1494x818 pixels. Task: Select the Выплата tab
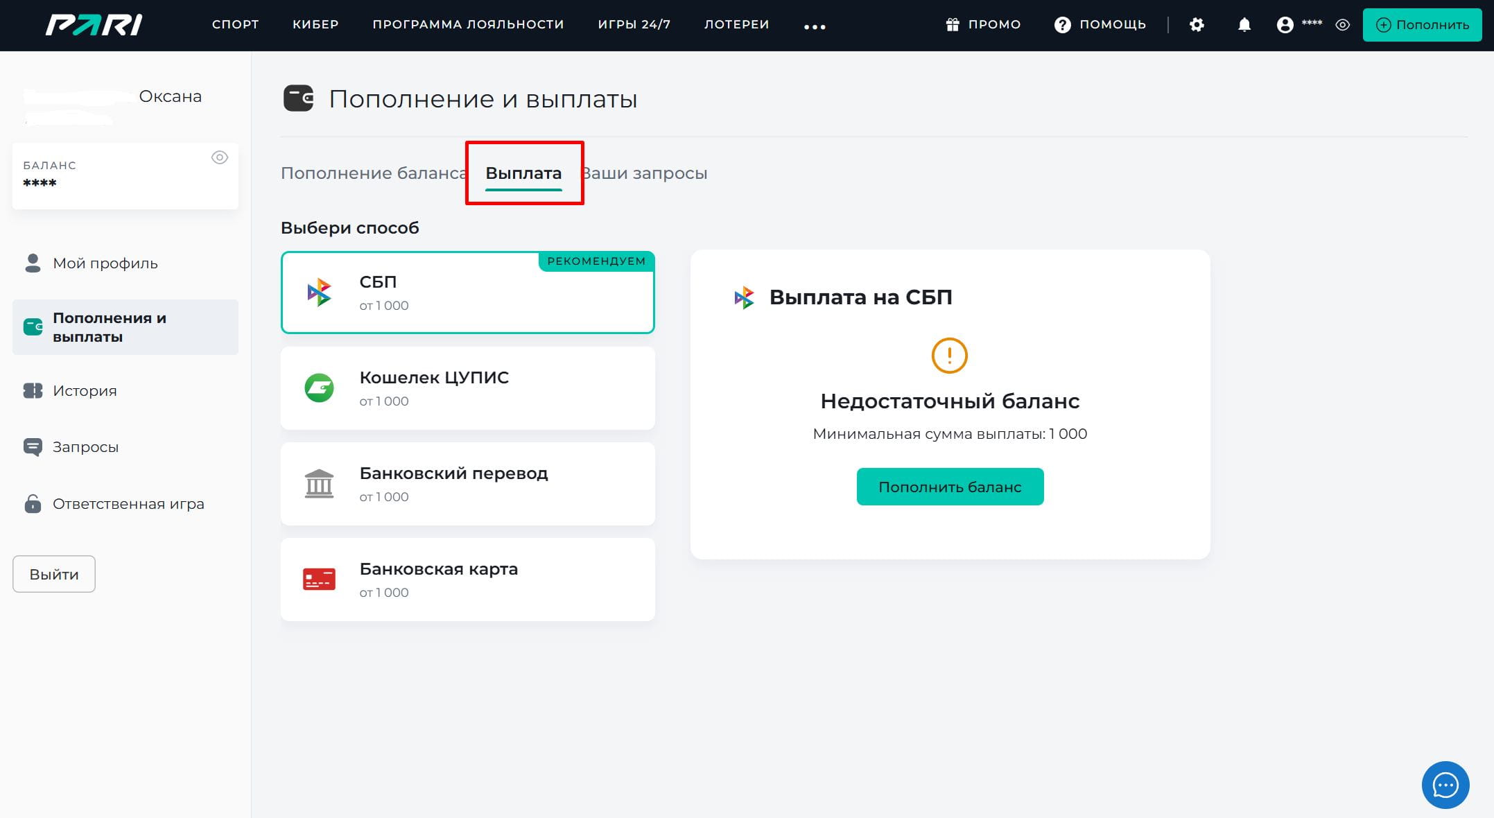523,173
